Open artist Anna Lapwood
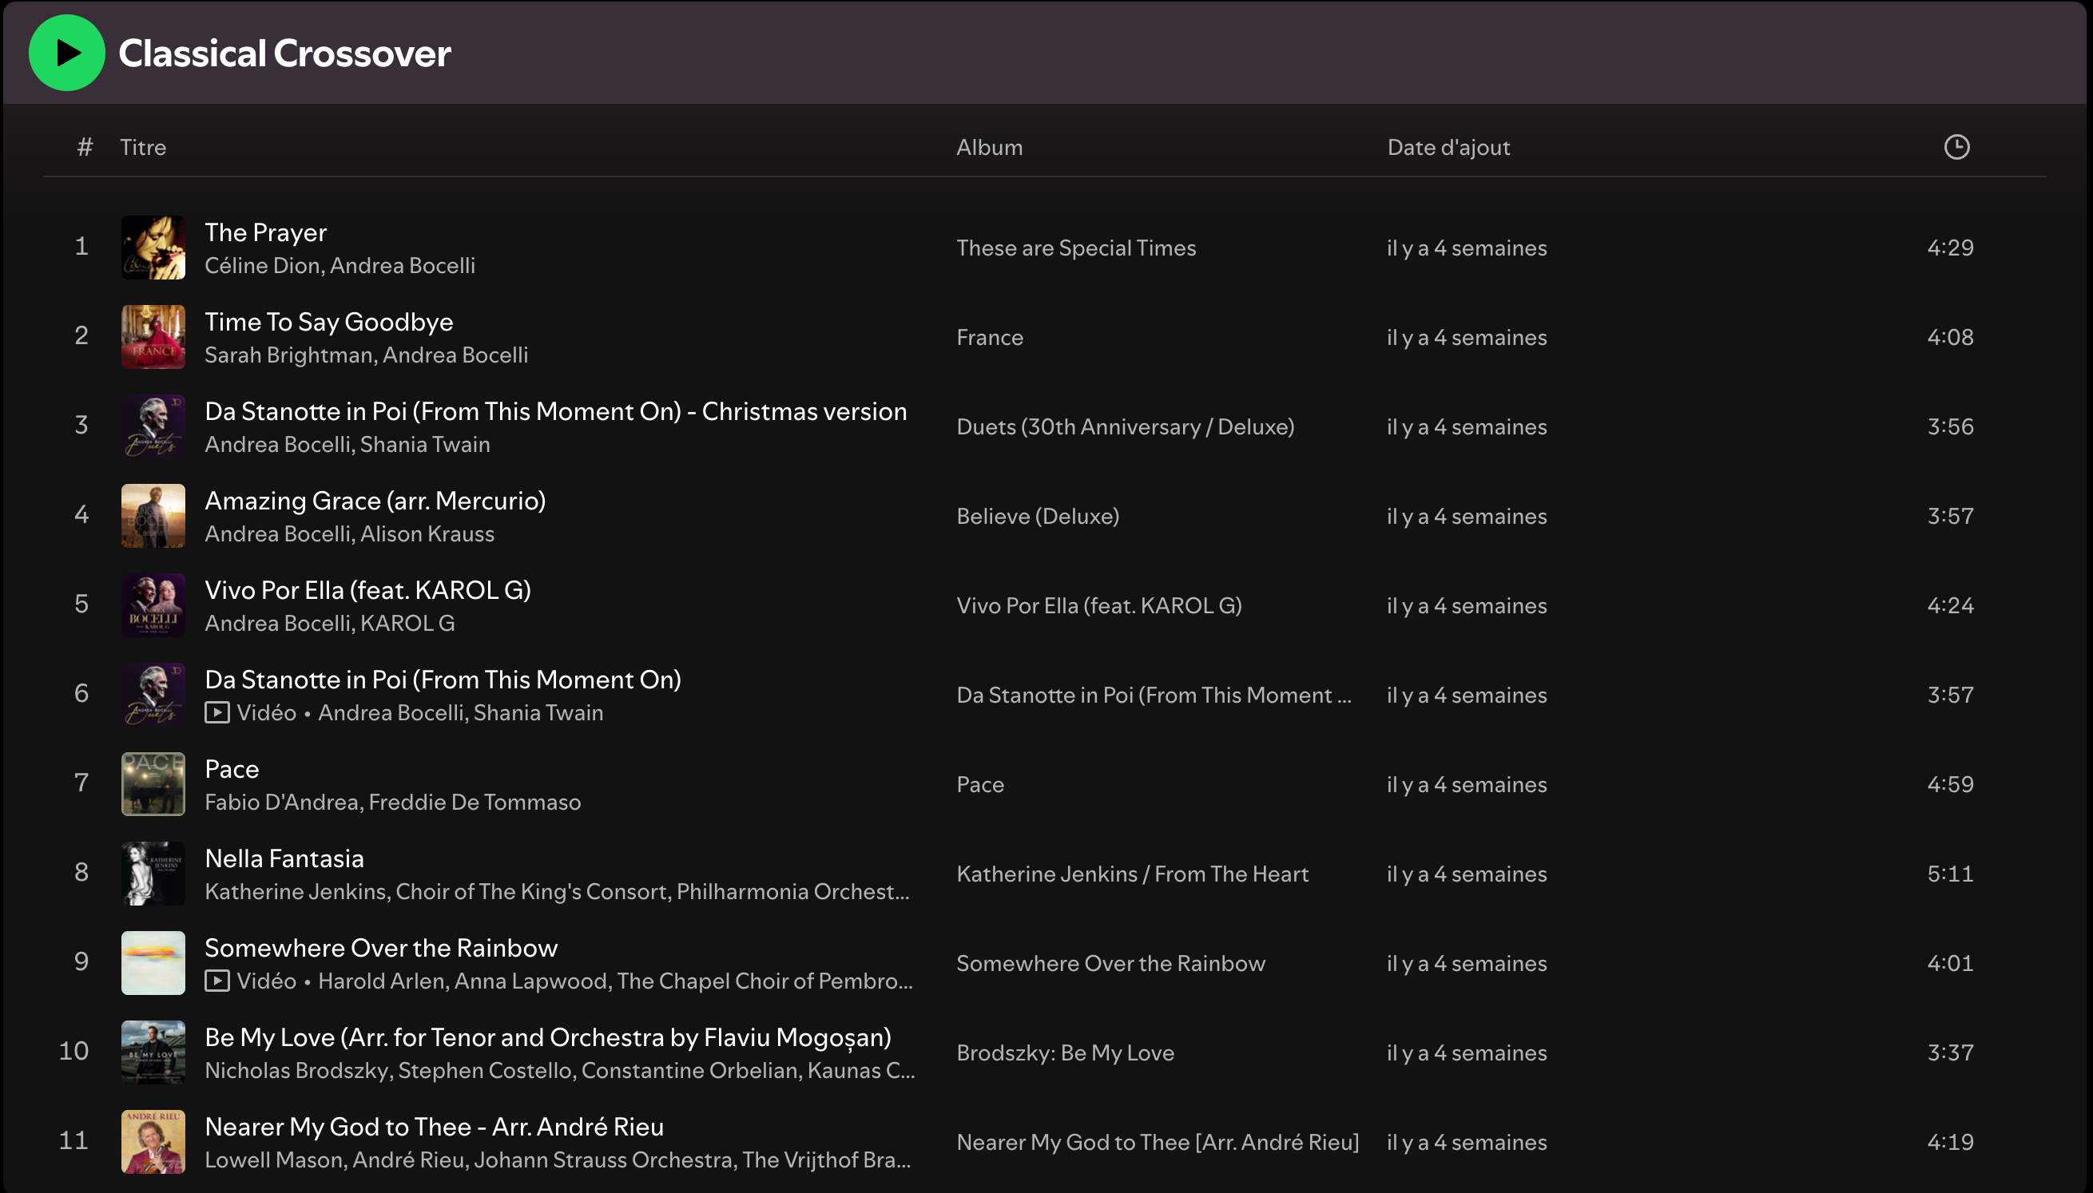 (x=532, y=981)
